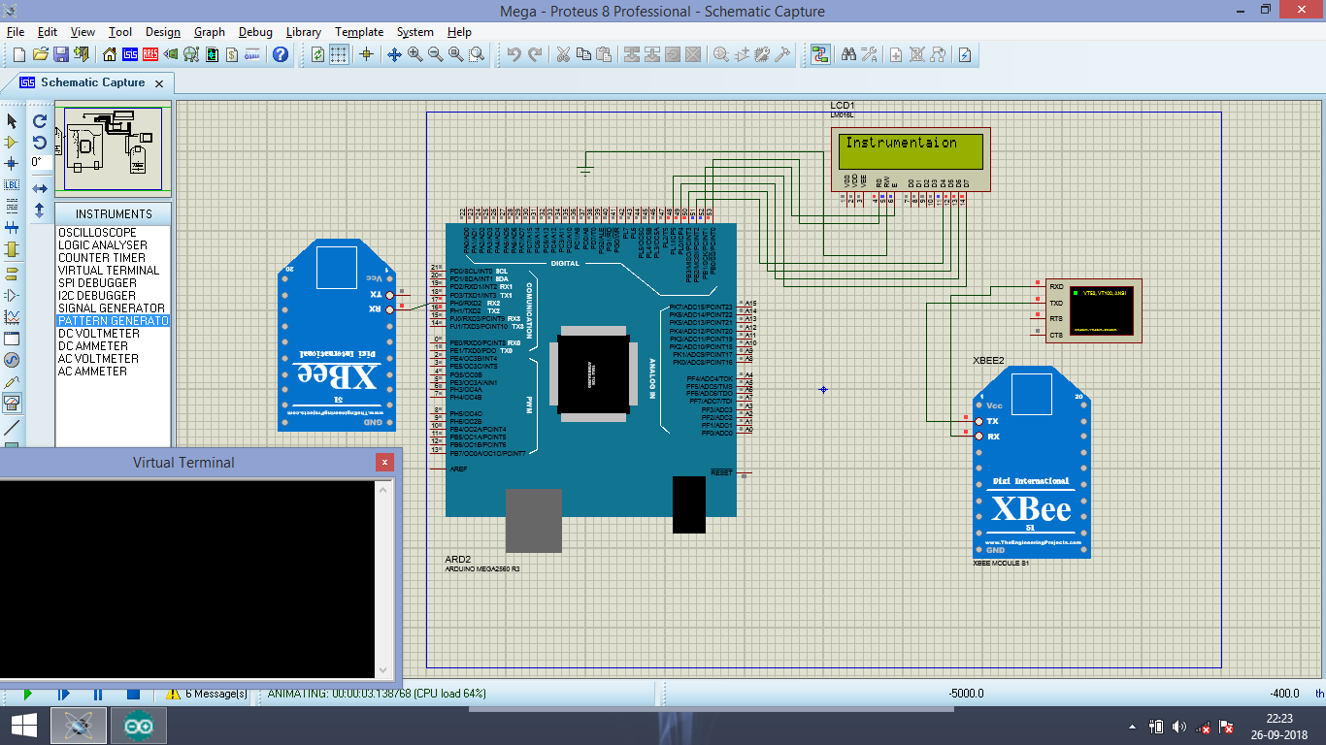The image size is (1326, 745).
Task: Open the blue help question mark icon
Action: click(281, 54)
